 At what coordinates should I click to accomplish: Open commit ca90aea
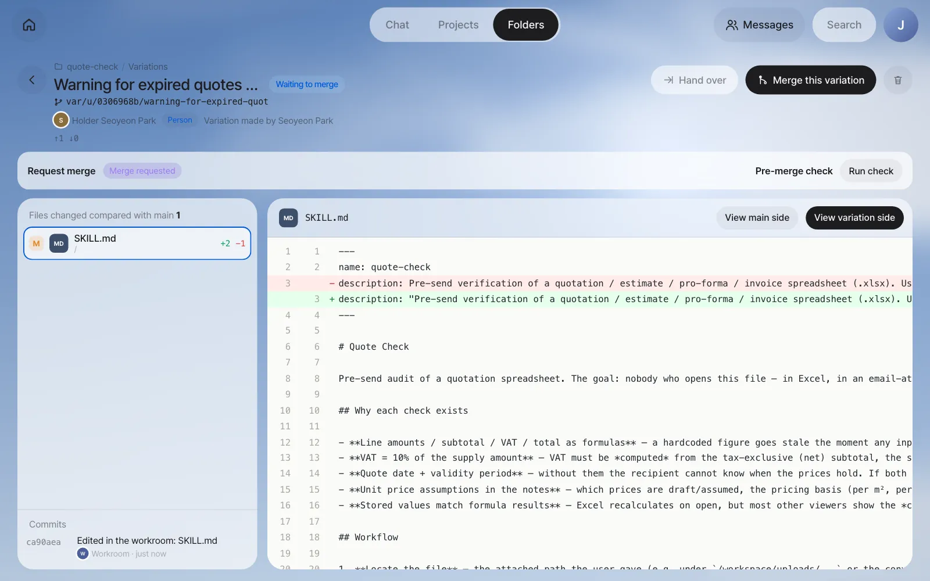coord(44,542)
